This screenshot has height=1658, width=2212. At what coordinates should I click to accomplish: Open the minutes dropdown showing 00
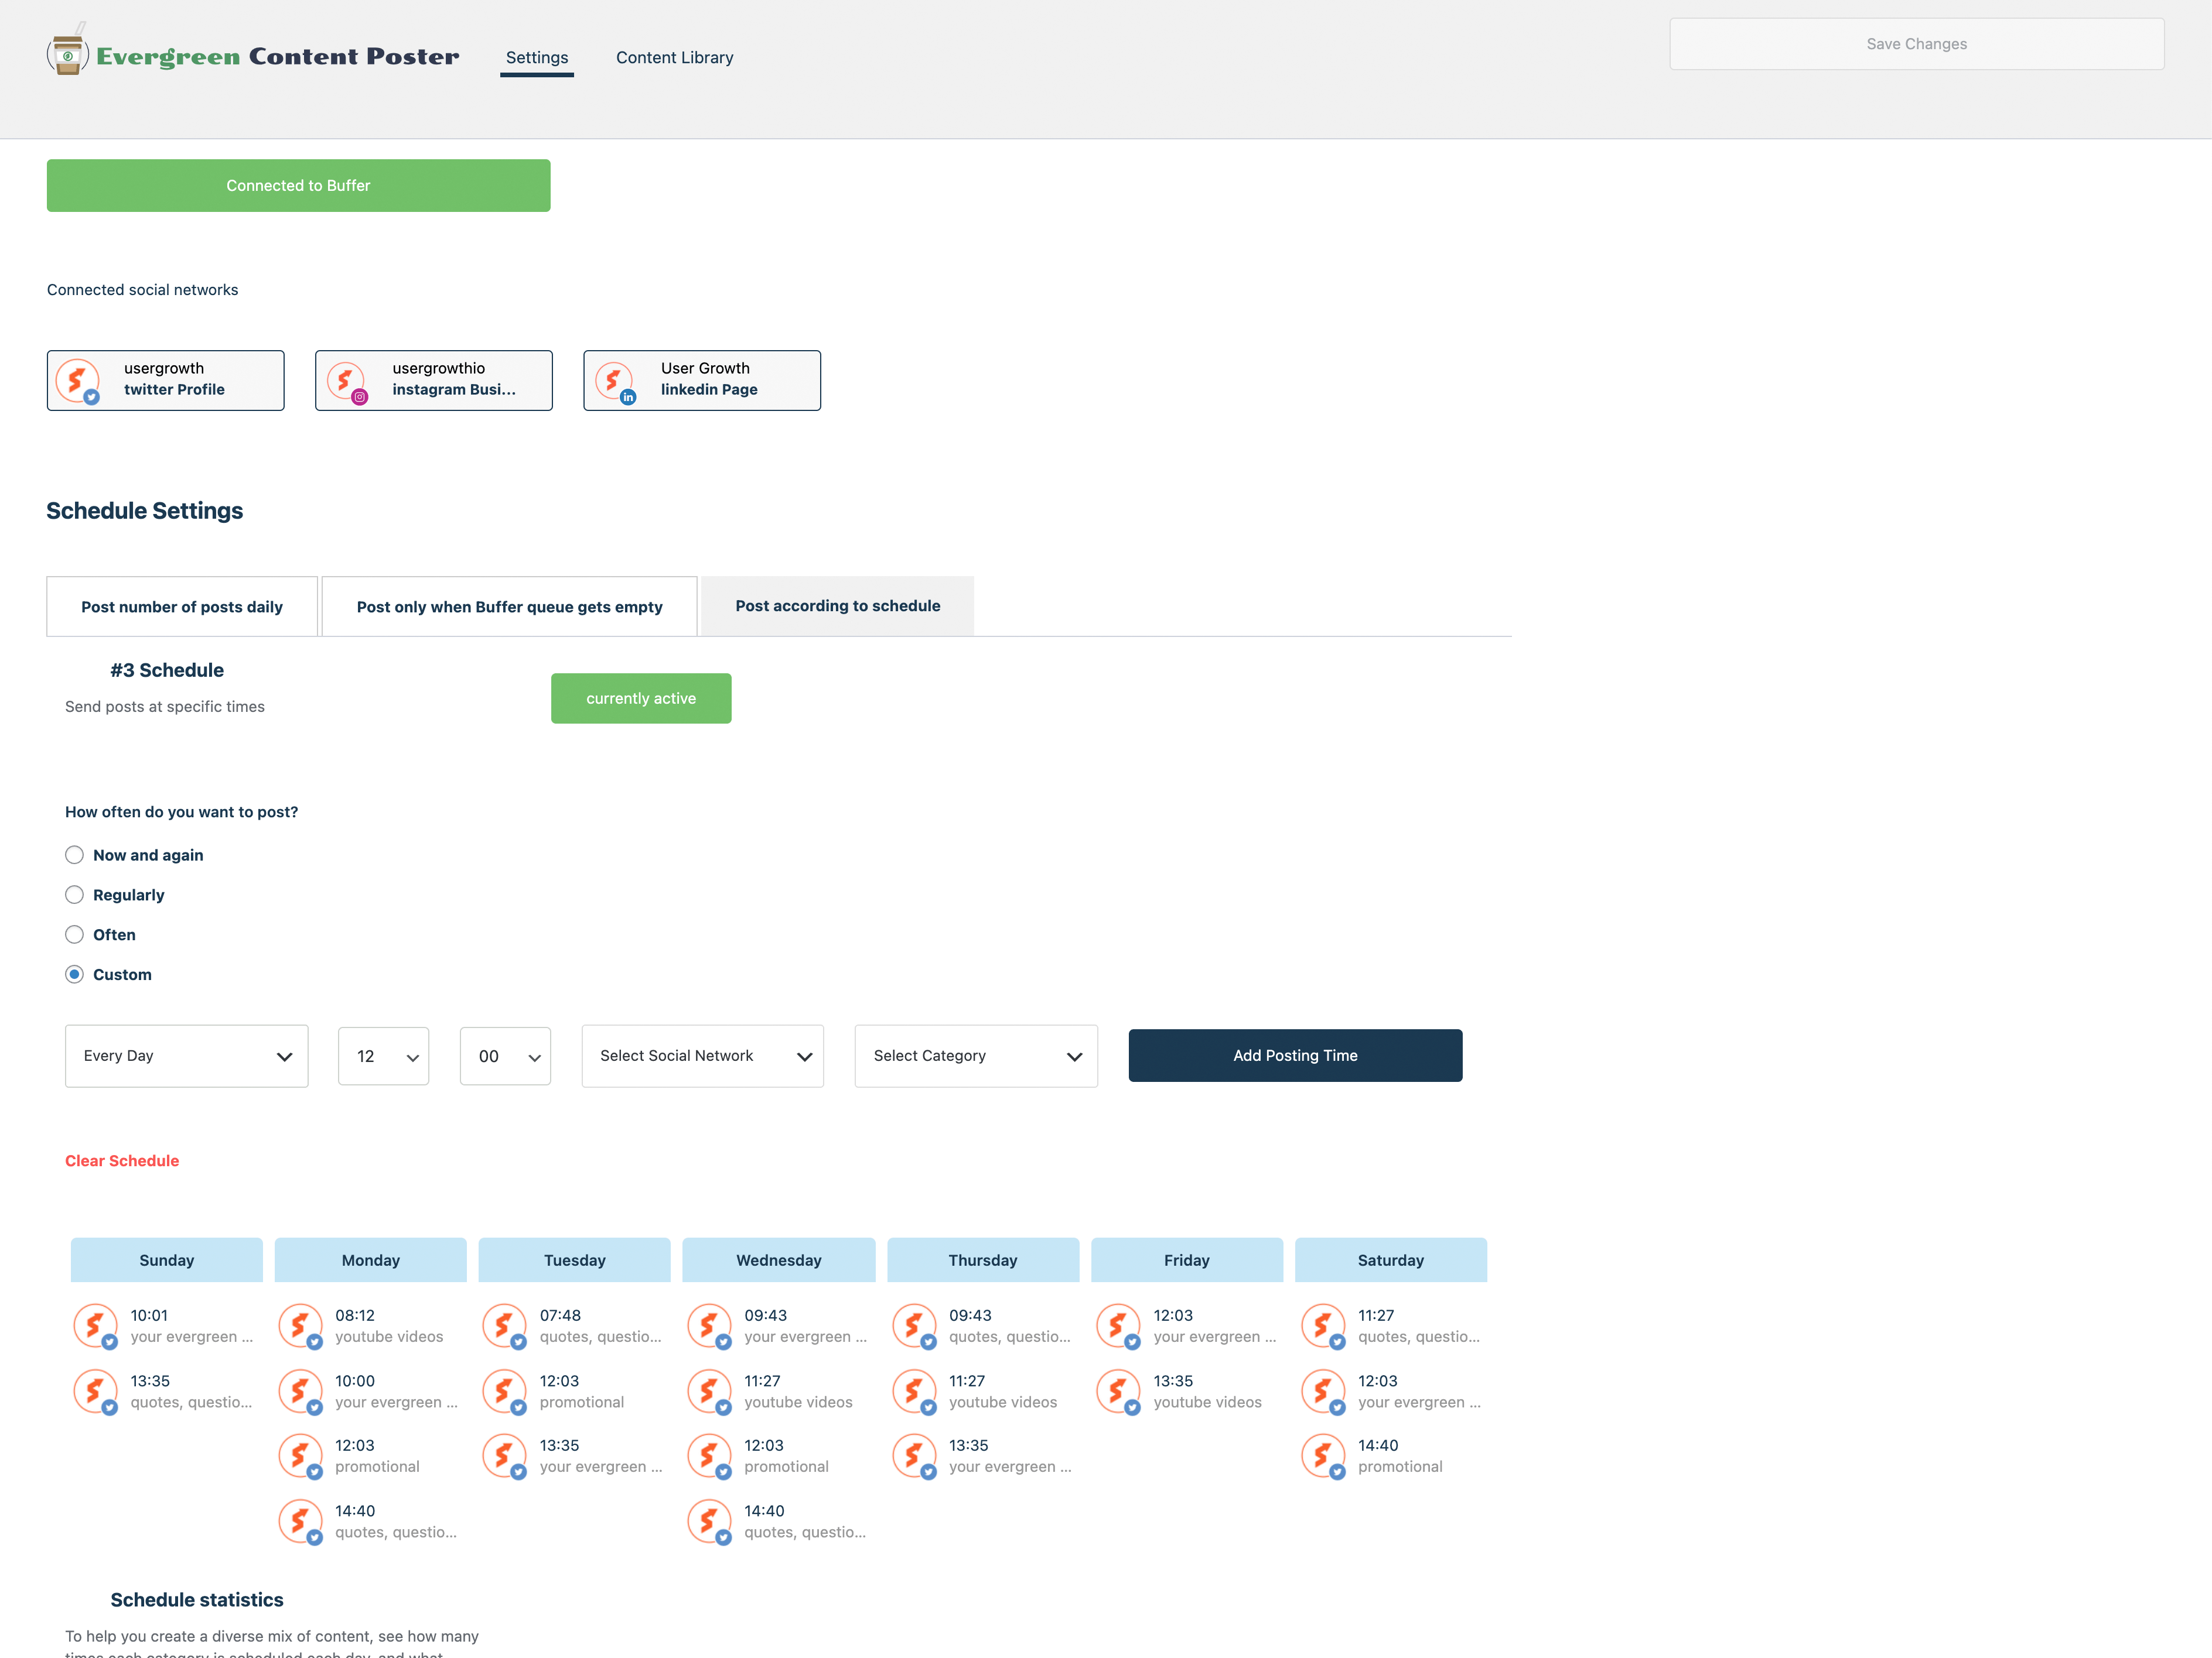click(x=505, y=1056)
